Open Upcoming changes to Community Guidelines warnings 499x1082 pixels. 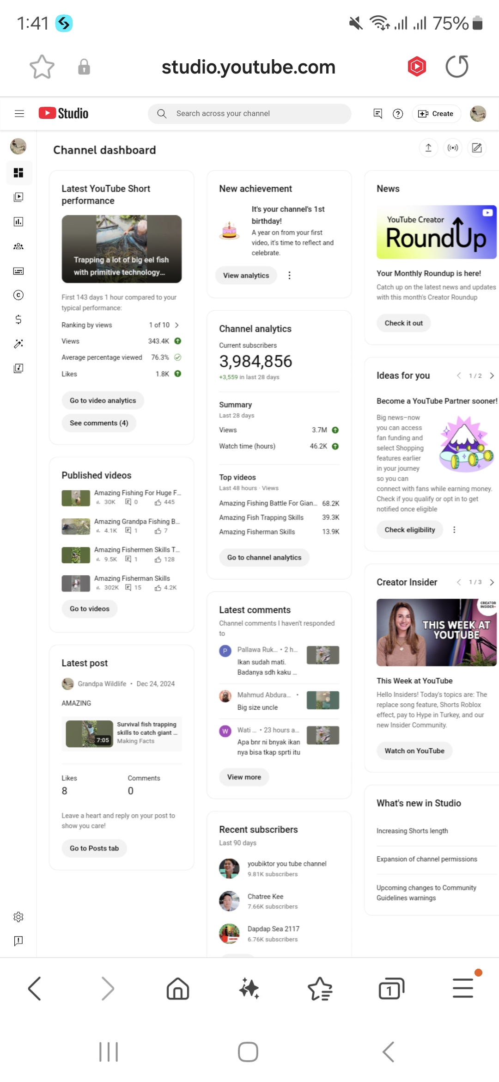click(x=426, y=893)
